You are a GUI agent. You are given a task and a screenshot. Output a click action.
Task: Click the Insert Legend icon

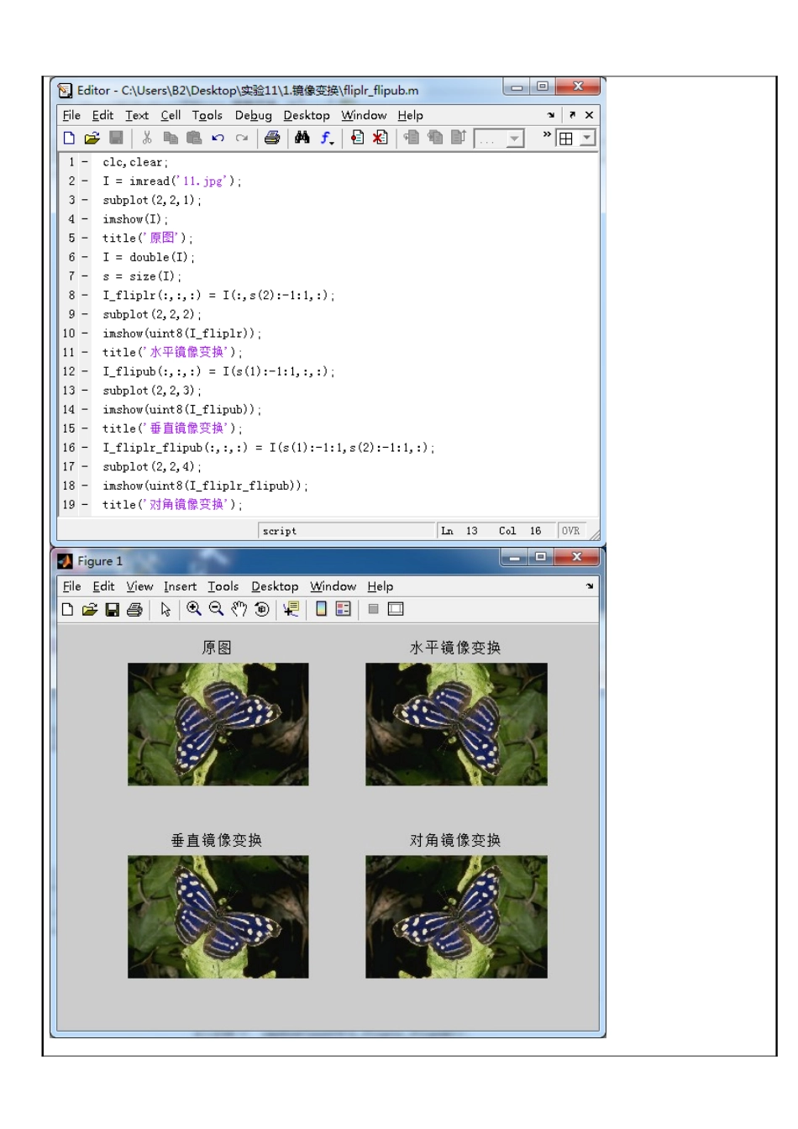344,610
